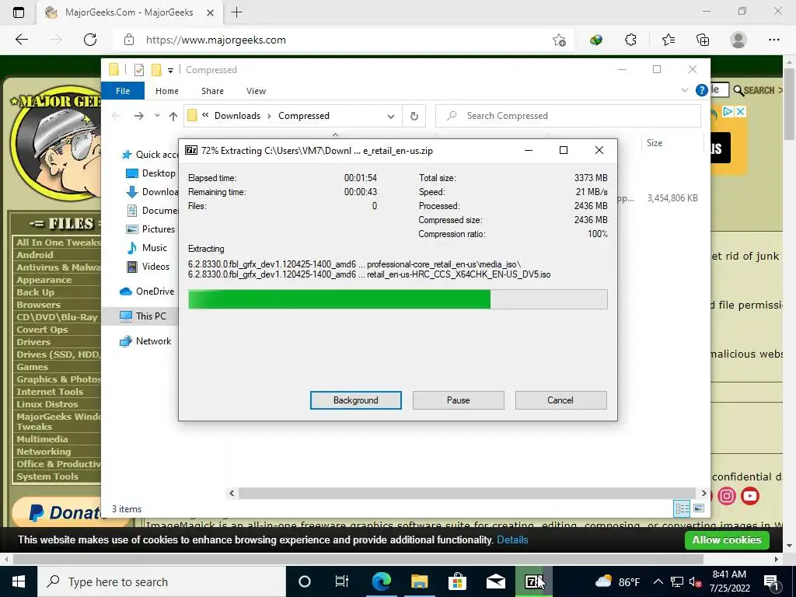
Task: Open Pictures in navigation pane
Action: coord(150,229)
